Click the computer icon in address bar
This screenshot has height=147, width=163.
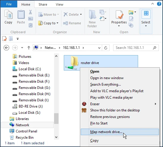[x=36, y=48]
